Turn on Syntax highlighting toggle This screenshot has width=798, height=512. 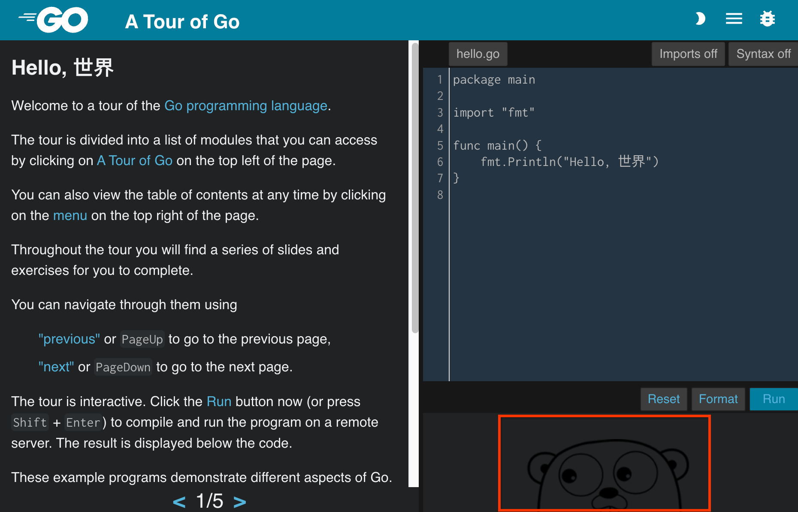(764, 54)
